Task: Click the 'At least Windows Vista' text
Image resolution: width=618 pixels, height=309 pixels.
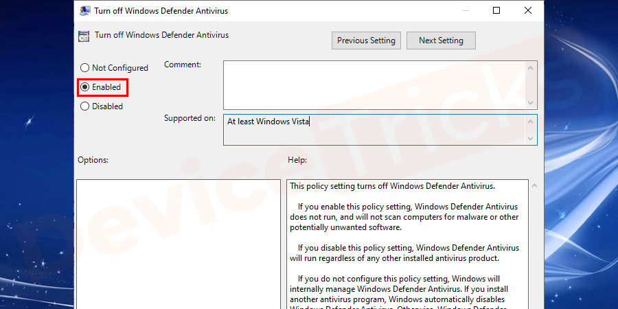Action: [268, 122]
